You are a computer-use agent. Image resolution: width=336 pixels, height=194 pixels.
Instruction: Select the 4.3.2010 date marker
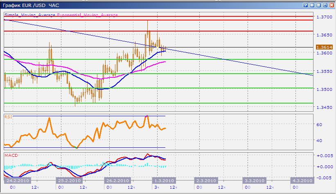[302, 180]
